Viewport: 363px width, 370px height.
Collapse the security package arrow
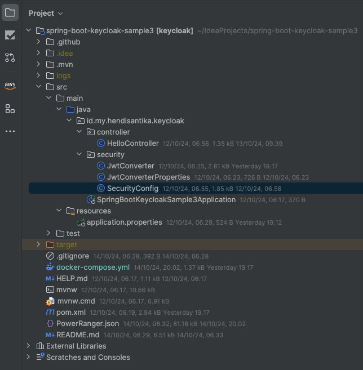79,154
